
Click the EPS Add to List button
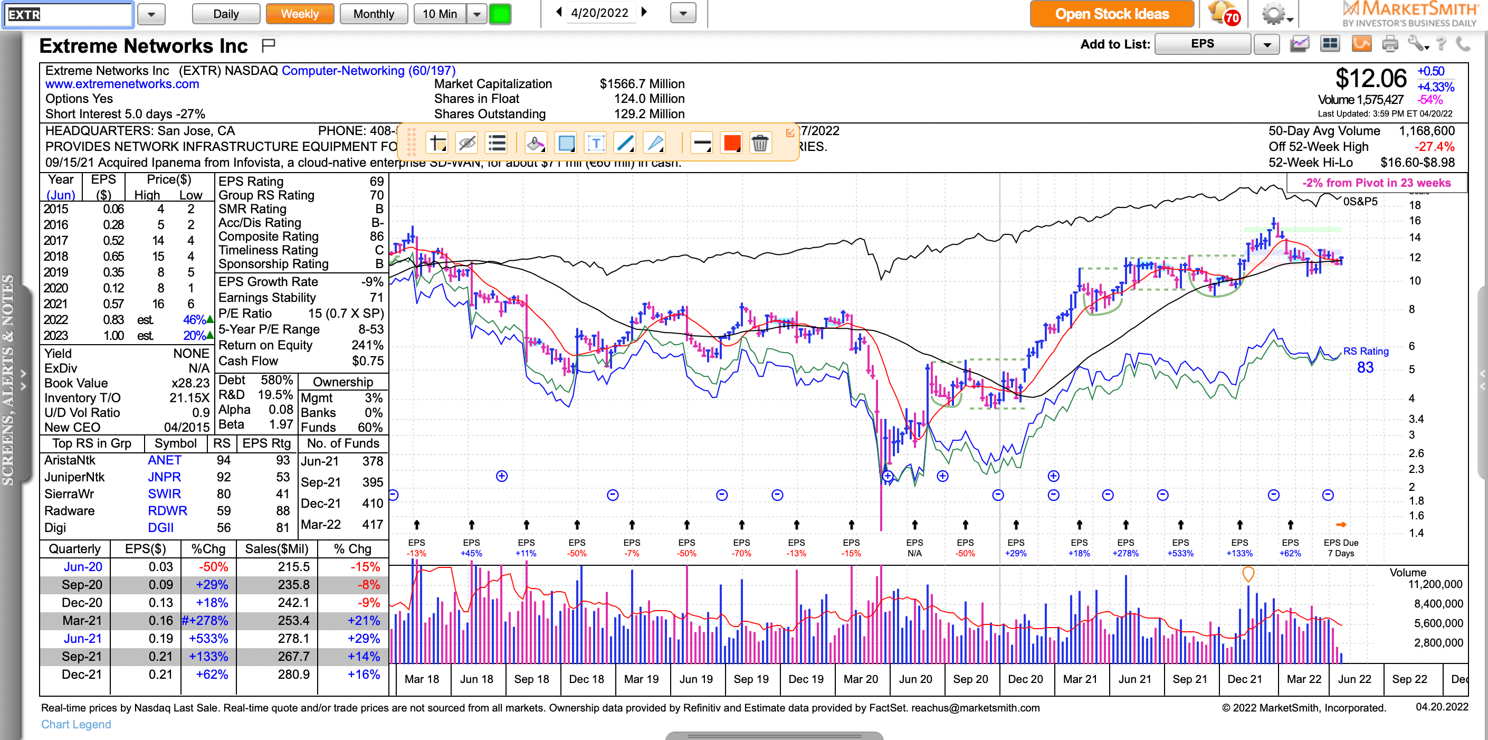1203,44
